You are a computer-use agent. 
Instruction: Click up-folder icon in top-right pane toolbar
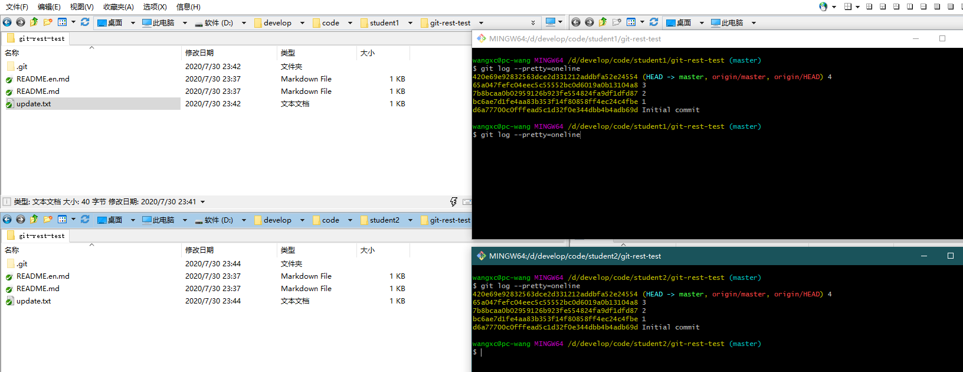(x=603, y=22)
